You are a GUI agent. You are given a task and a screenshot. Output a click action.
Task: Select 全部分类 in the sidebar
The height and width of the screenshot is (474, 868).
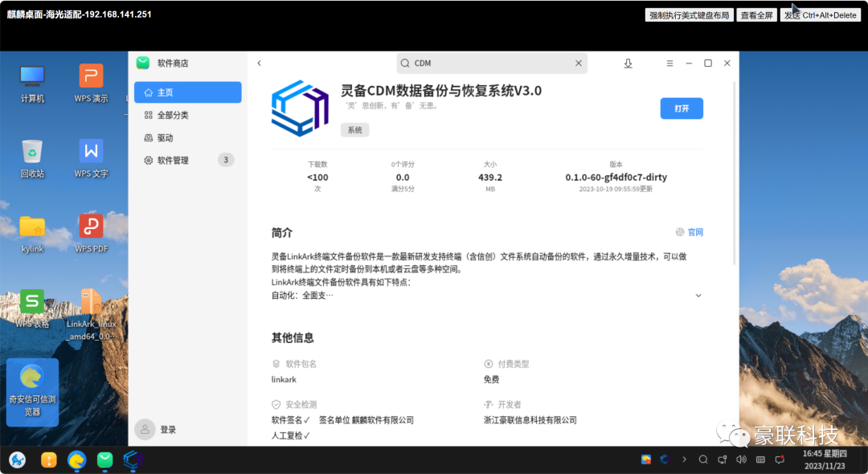(x=187, y=115)
